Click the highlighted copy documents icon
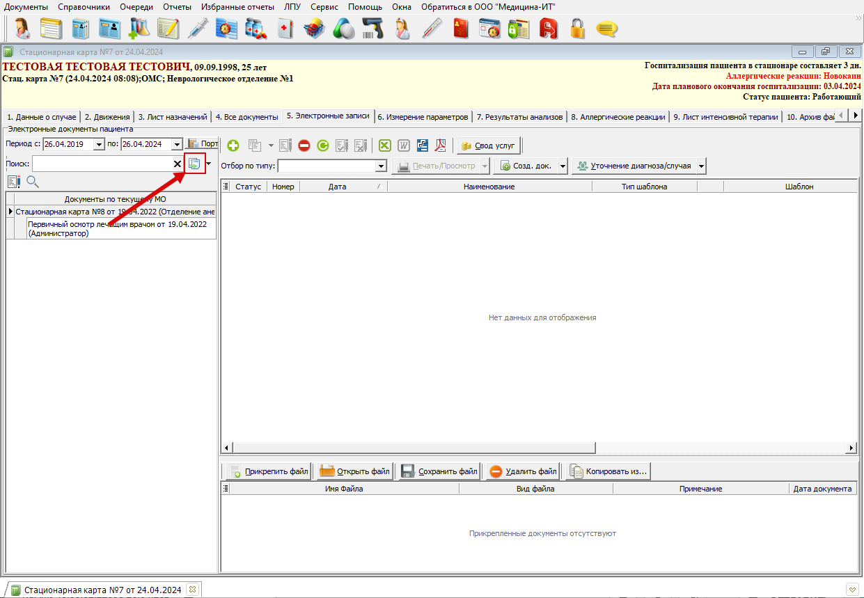864x598 pixels. pyautogui.click(x=194, y=164)
